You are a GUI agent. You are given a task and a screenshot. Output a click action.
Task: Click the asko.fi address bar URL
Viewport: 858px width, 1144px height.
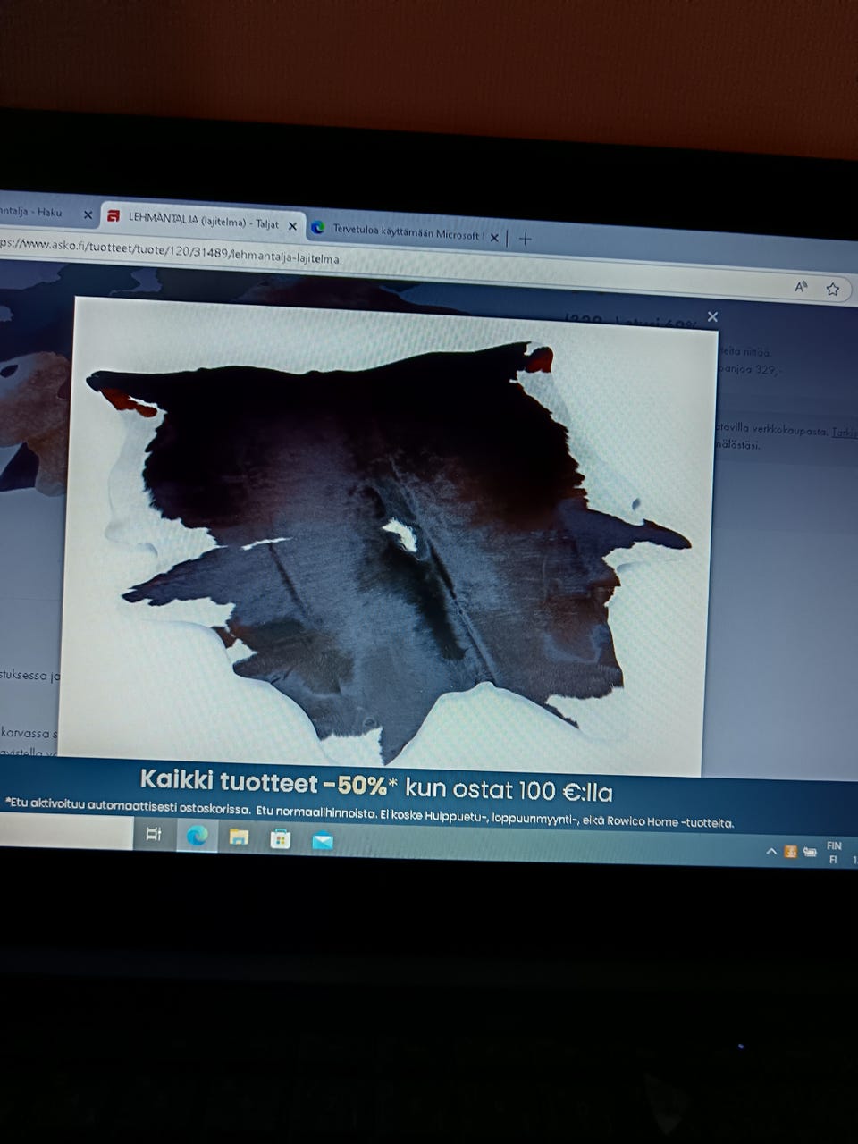tap(170, 252)
